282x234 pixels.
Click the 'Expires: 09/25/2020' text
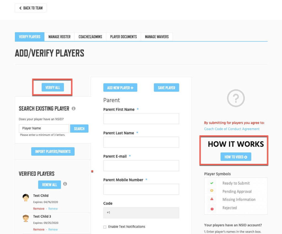pos(46,223)
